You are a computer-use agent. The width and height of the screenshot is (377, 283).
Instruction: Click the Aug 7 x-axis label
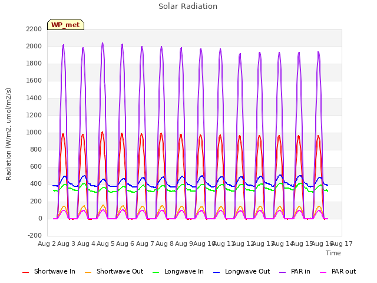tap(145, 243)
